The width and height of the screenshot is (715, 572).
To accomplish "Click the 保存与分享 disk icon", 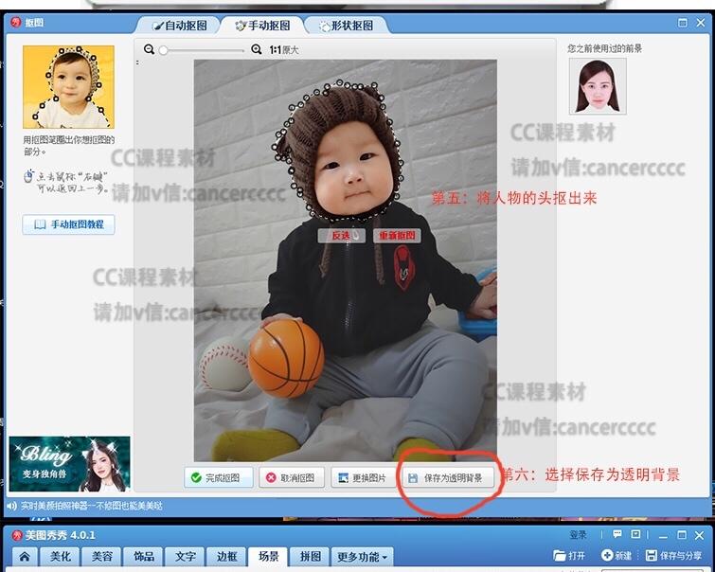I will pyautogui.click(x=652, y=555).
